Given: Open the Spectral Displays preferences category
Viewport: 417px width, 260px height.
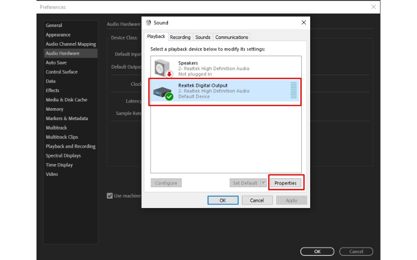Looking at the screenshot, I should pos(63,155).
